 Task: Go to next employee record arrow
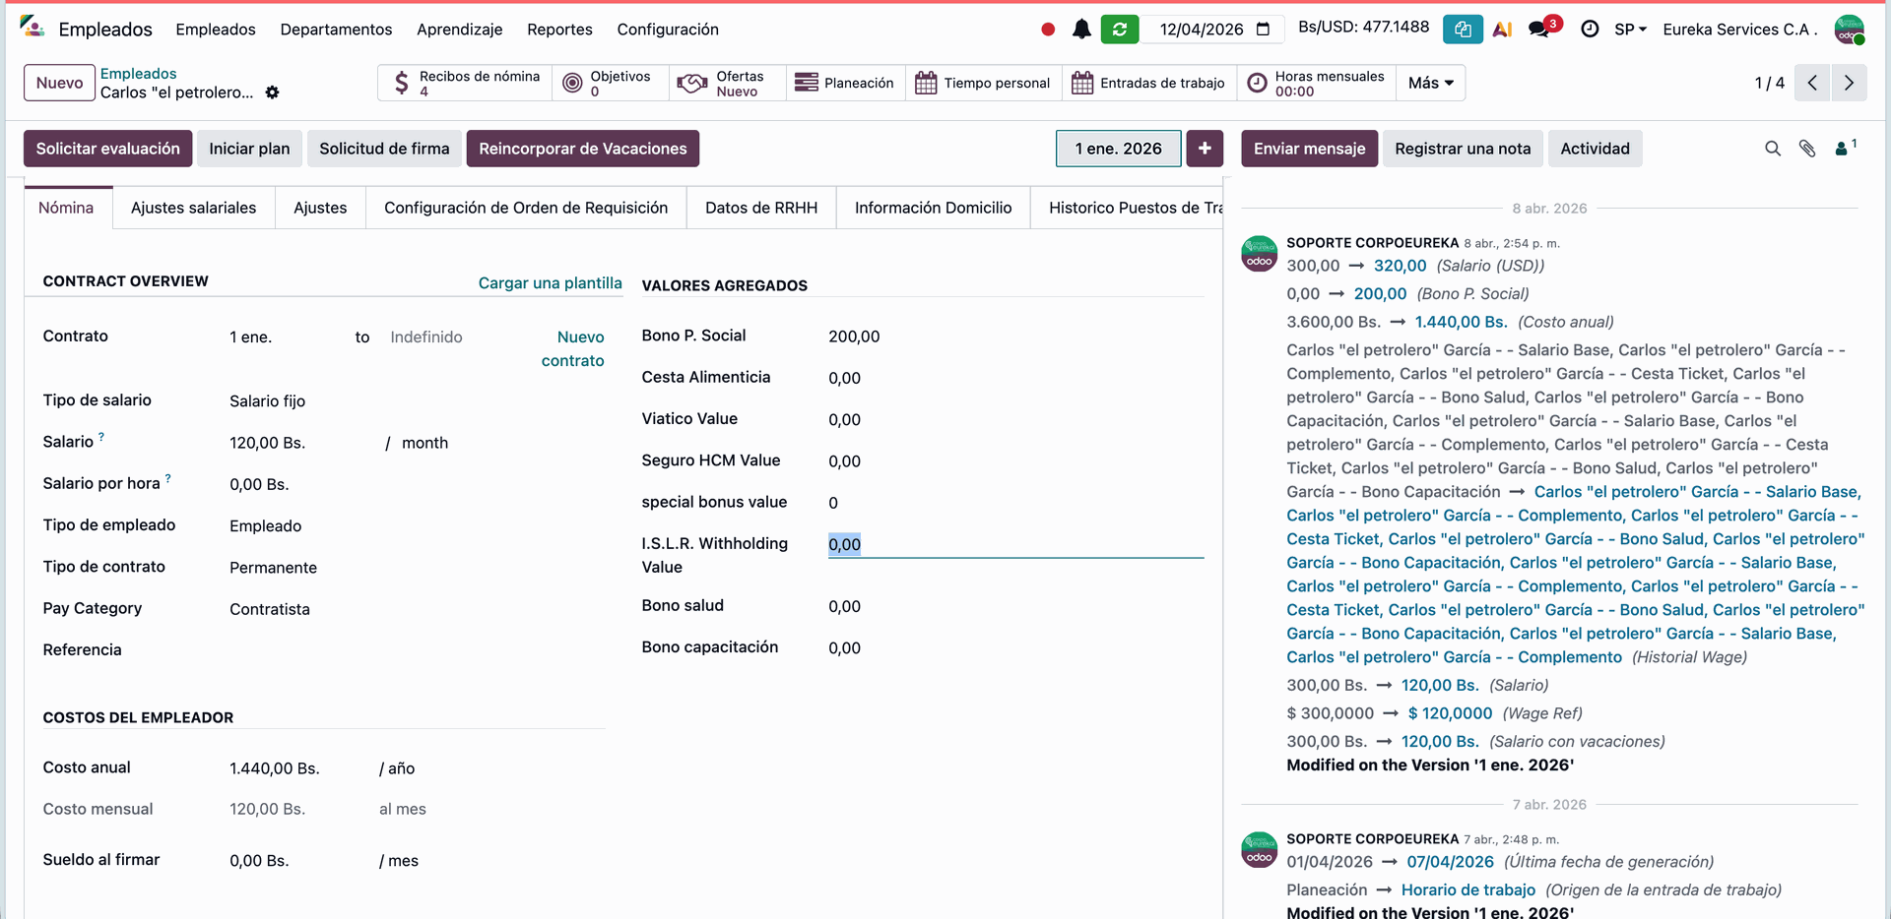tap(1849, 84)
